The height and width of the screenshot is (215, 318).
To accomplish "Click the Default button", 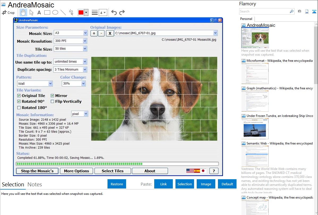I will tap(227, 184).
